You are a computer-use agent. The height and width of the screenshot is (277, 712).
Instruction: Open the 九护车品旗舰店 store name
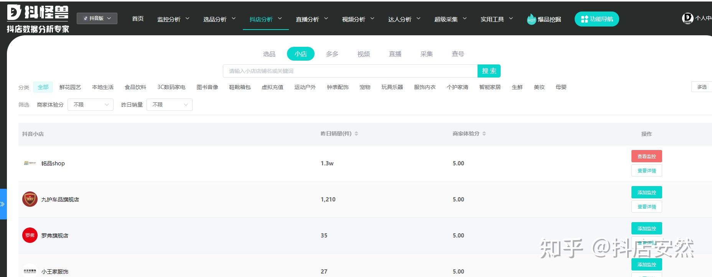coord(60,200)
